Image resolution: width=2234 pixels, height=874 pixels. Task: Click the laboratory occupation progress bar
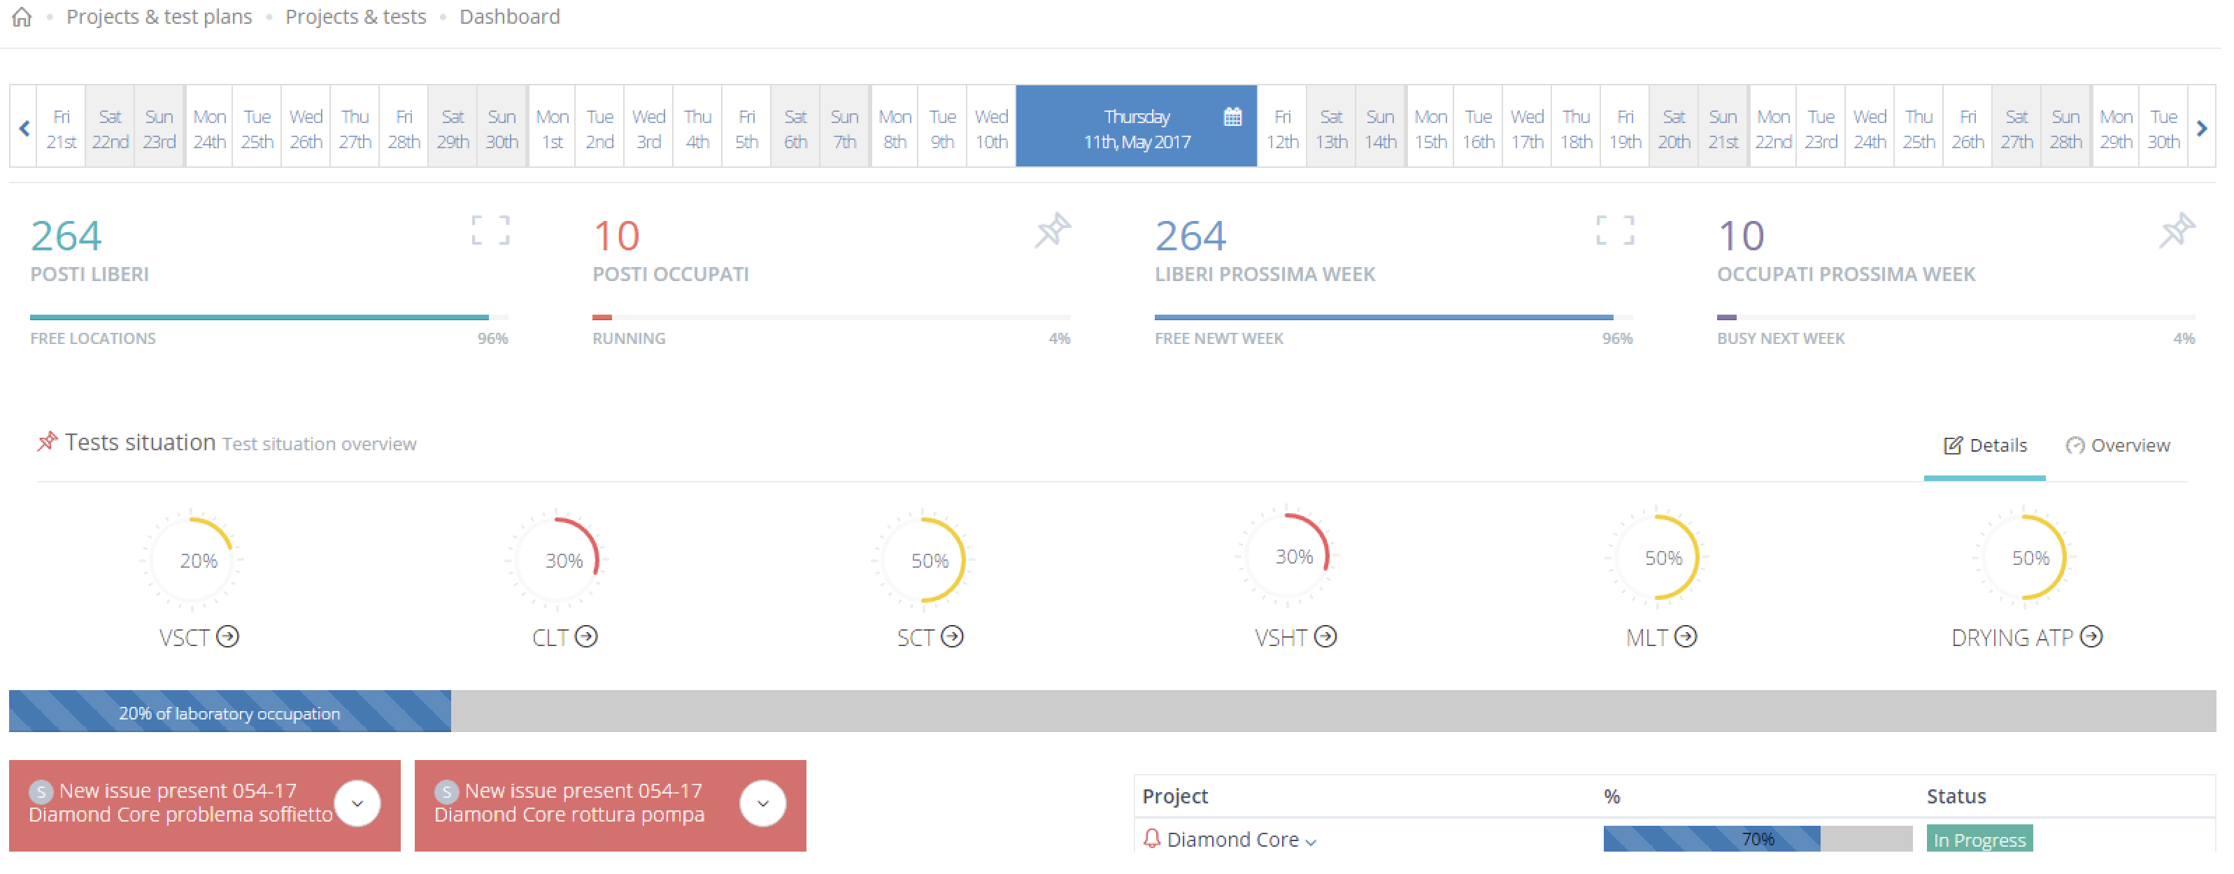[x=230, y=712]
